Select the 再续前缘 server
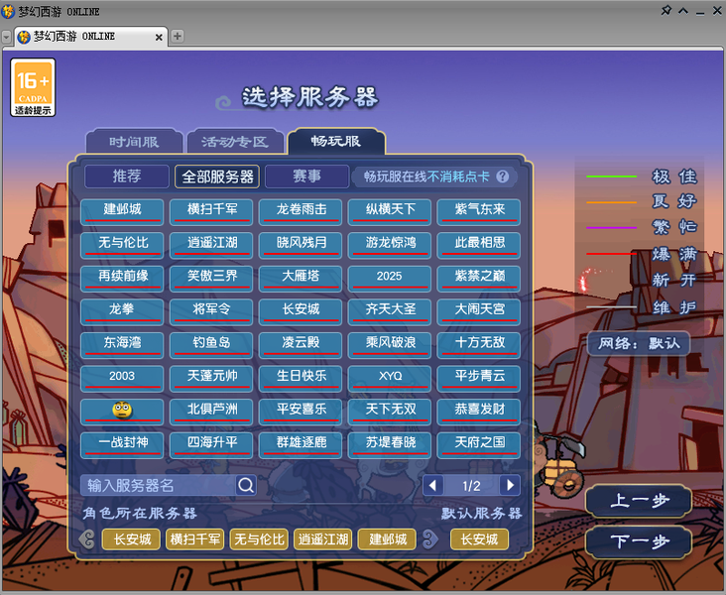Screen dimensions: 726x595 point(122,279)
